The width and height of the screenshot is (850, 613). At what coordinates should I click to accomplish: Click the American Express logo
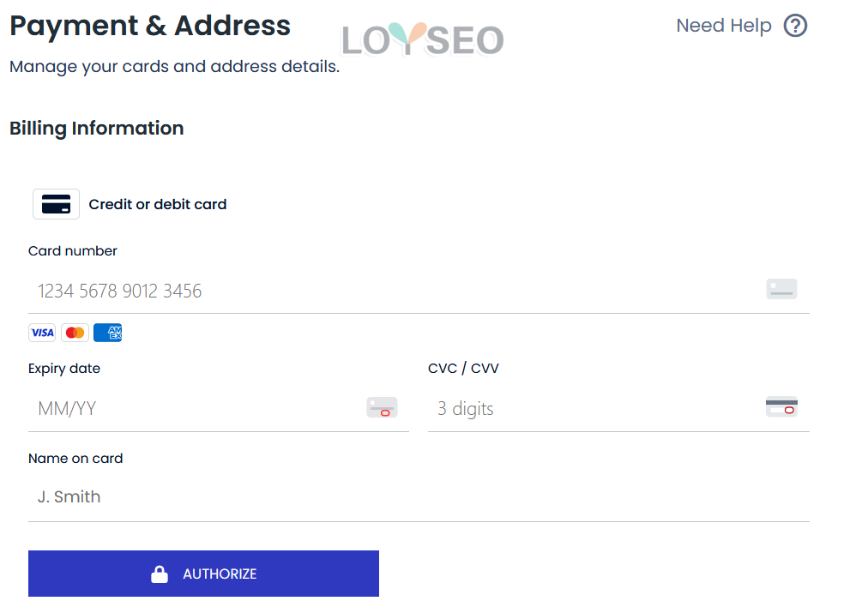point(108,333)
